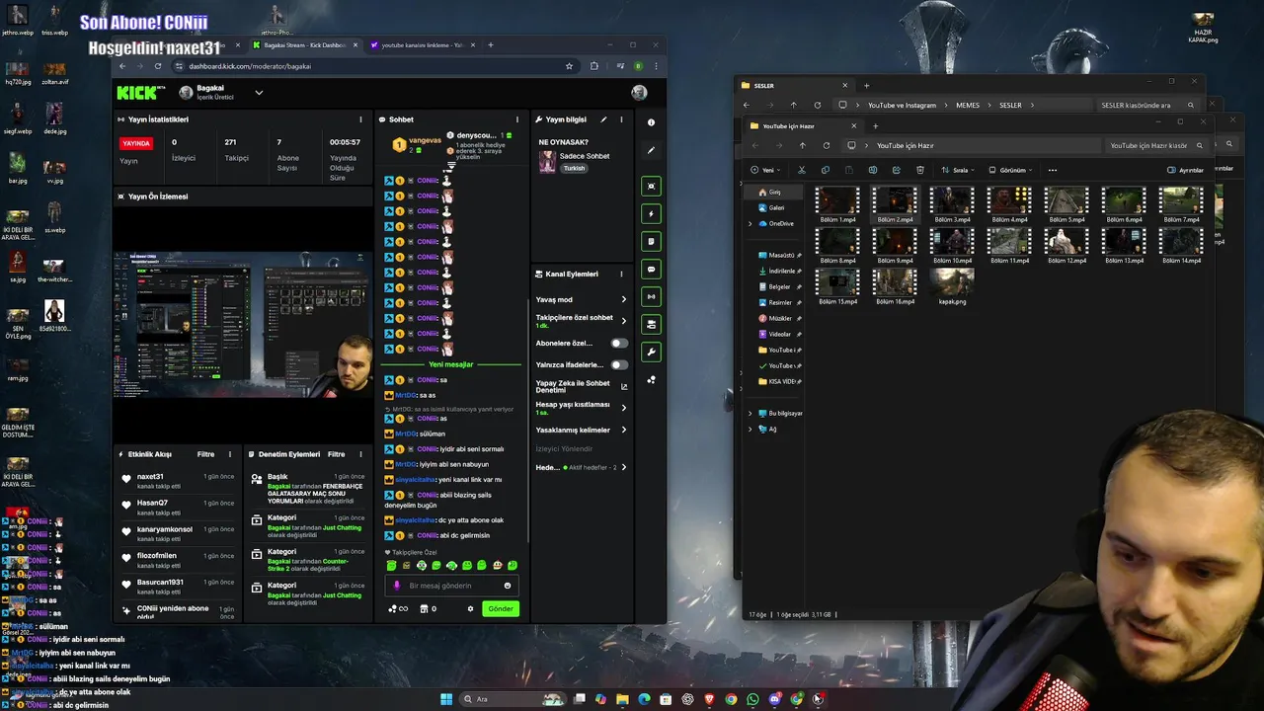Click MEMES in the SESLER breadcrumb

click(967, 105)
